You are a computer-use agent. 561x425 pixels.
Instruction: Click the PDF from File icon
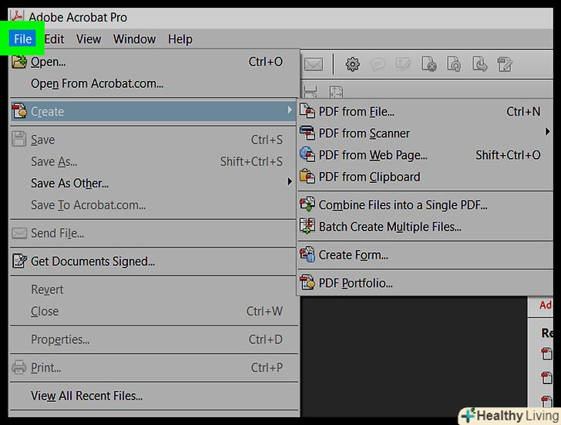[307, 111]
